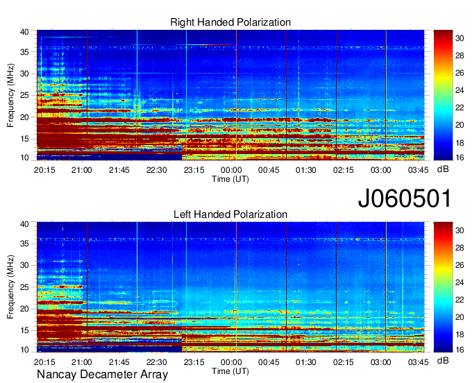This screenshot has height=383, width=472.
Task: Click the 30 value on the top color scale
Action: pyautogui.click(x=460, y=38)
